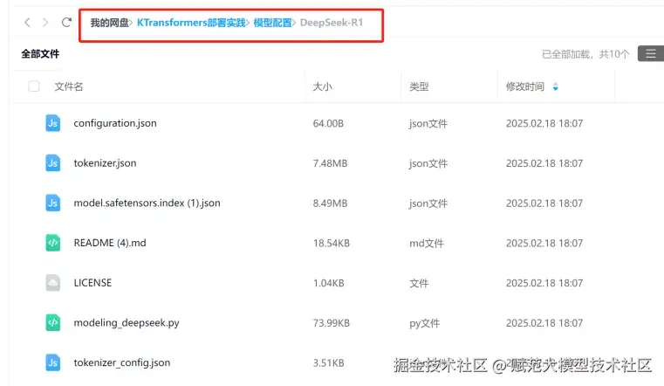Click size value 64.00B
Image resolution: width=664 pixels, height=386 pixels.
pyautogui.click(x=328, y=123)
